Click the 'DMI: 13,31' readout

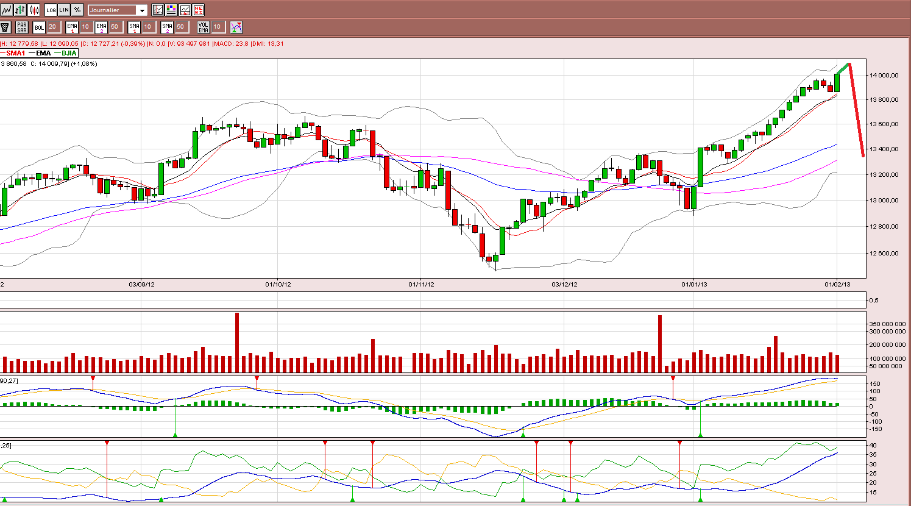click(x=266, y=43)
